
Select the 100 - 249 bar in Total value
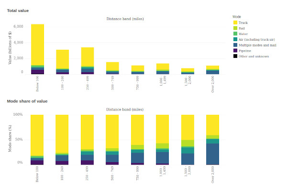[x=62, y=62]
